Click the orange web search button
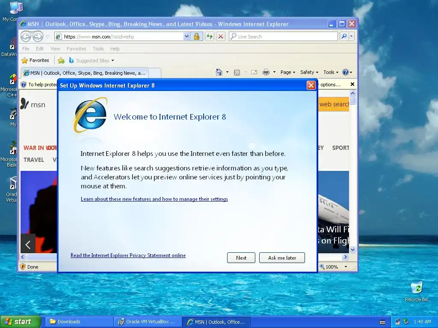Viewport: 438px width, 328px height. 334,104
